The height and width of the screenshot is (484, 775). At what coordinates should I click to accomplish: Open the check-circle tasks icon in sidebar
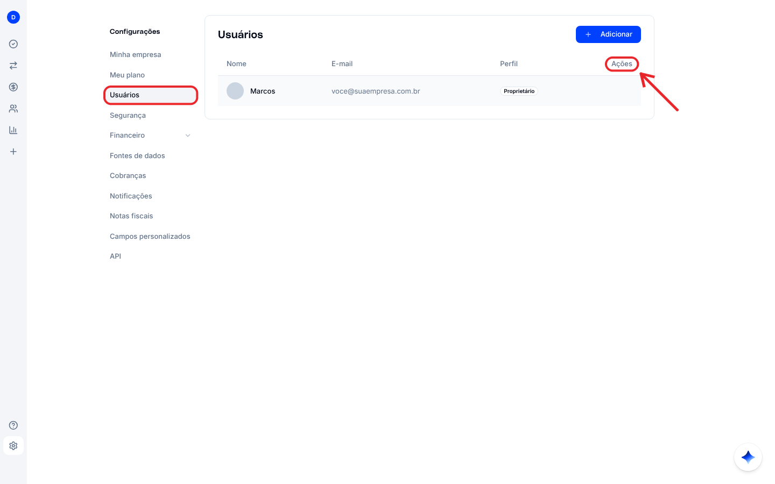click(x=13, y=44)
